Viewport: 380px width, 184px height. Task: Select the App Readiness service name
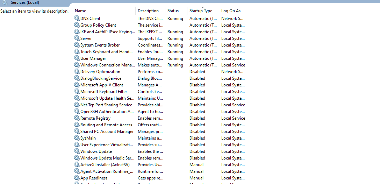coord(94,178)
